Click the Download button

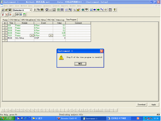142,105
